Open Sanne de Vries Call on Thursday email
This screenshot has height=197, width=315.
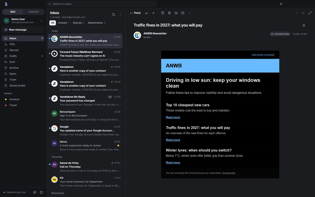85,167
